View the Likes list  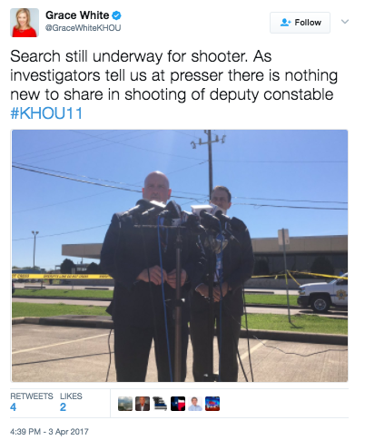pos(71,396)
